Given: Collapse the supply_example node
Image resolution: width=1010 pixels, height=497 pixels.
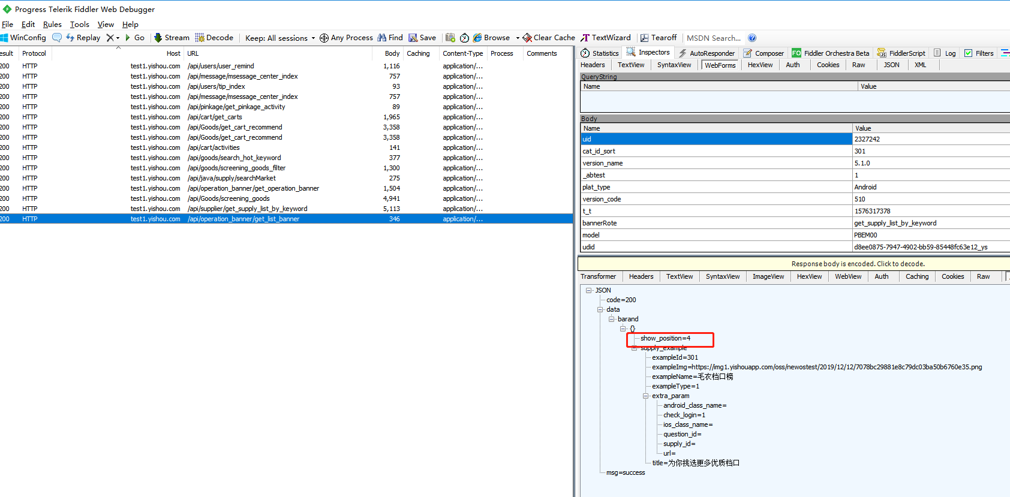Looking at the screenshot, I should click(635, 348).
